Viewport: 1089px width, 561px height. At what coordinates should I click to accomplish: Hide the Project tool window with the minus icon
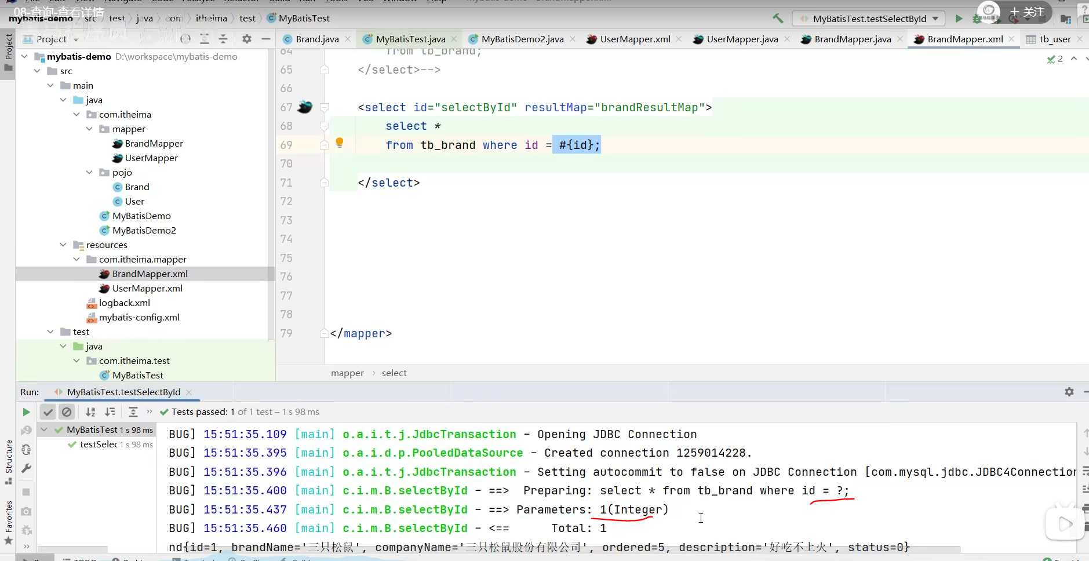tap(266, 39)
